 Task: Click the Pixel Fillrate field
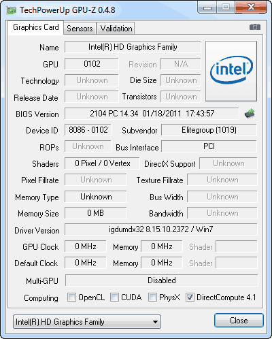tap(96, 180)
